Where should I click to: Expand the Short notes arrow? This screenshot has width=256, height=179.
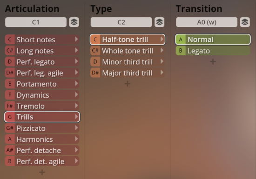point(76,40)
